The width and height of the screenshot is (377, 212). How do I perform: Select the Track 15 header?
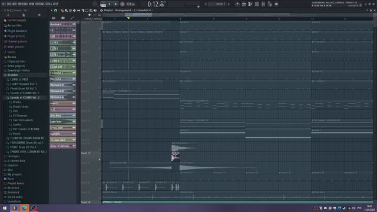pyautogui.click(x=91, y=156)
